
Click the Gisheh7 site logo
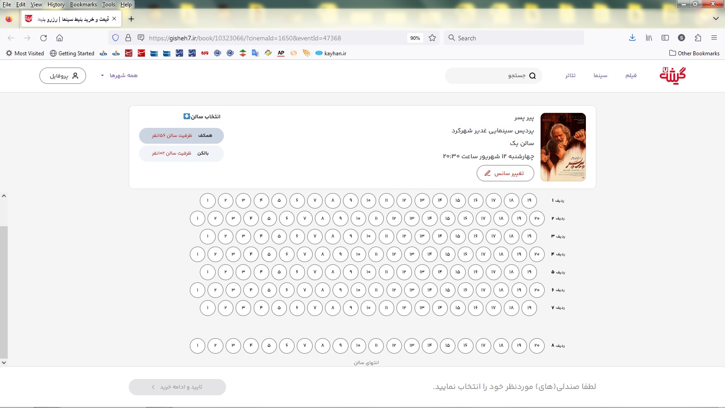coord(672,76)
